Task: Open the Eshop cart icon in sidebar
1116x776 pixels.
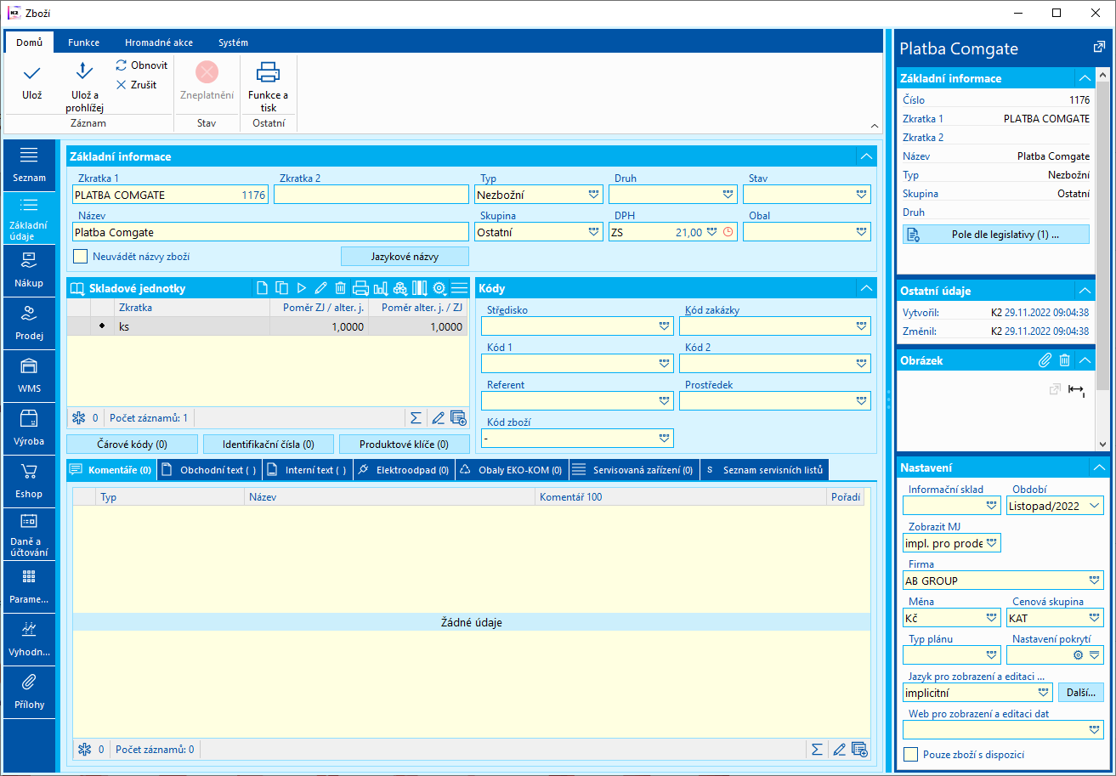Action: [30, 473]
